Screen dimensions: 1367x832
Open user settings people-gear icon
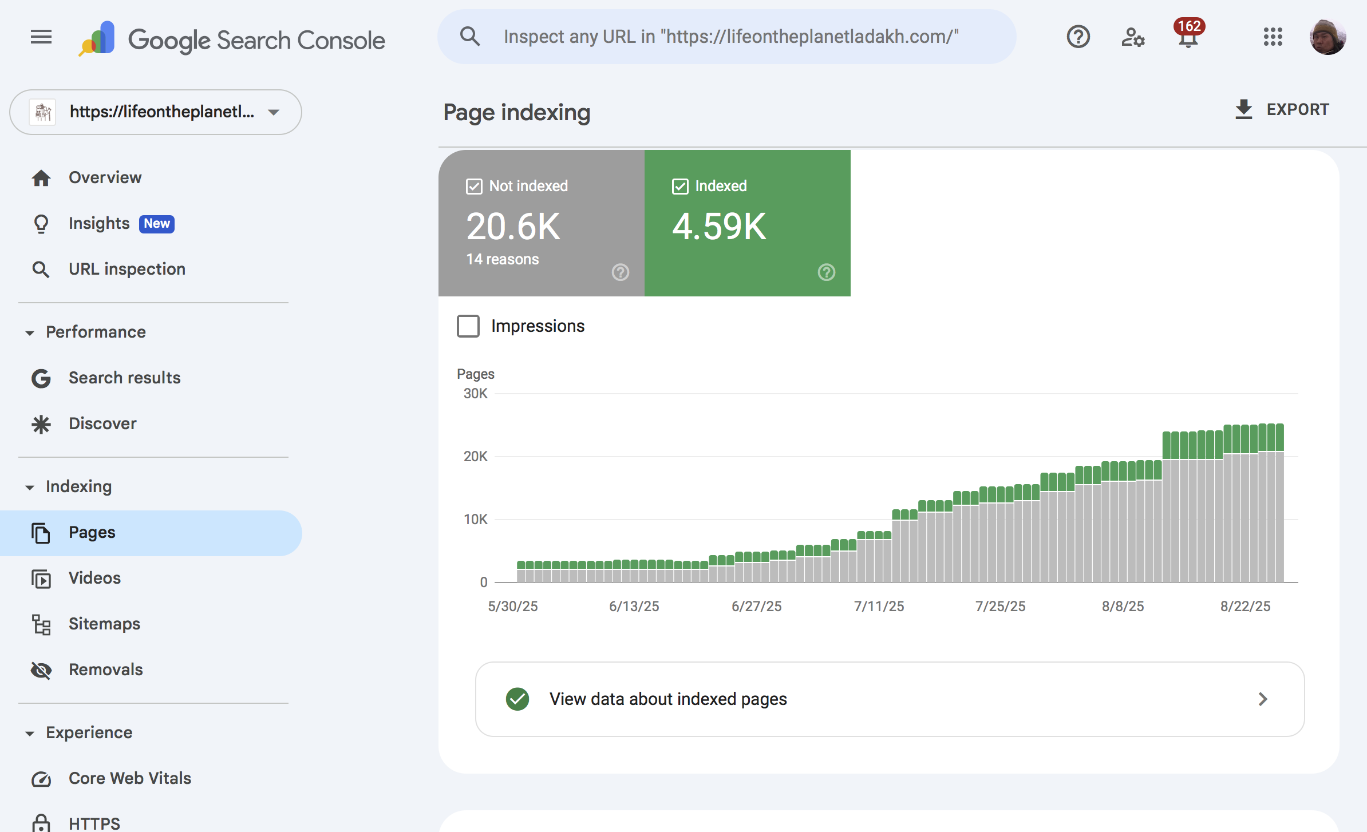(x=1133, y=37)
